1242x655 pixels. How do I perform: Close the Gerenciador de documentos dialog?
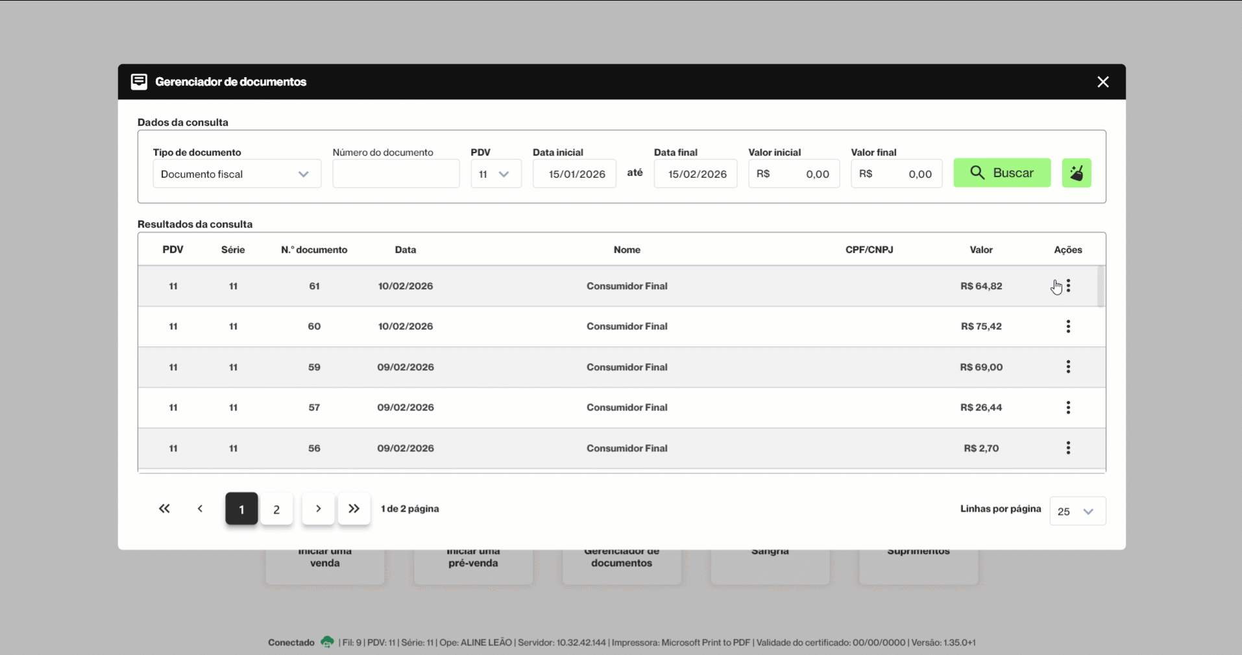[1102, 82]
